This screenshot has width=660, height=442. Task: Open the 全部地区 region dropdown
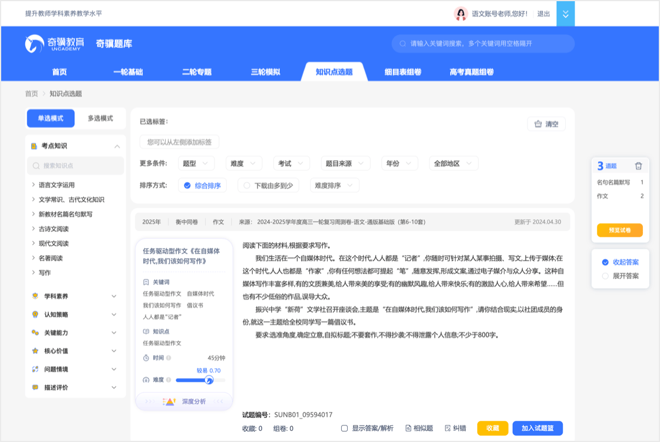click(x=454, y=163)
